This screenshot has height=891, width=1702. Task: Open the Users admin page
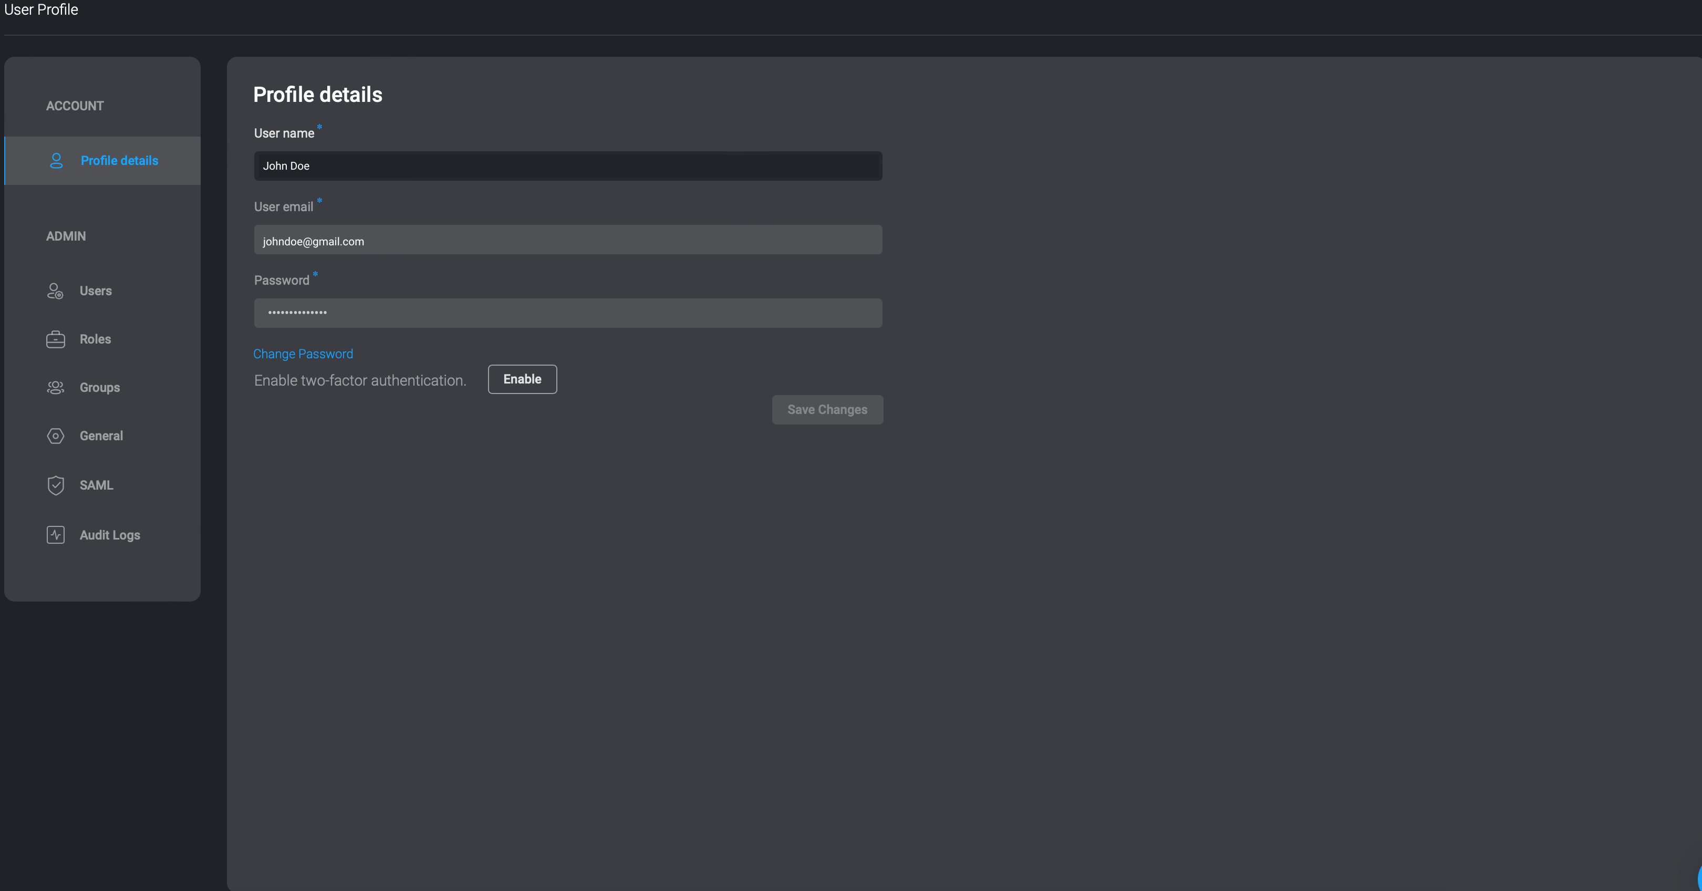[x=96, y=291]
